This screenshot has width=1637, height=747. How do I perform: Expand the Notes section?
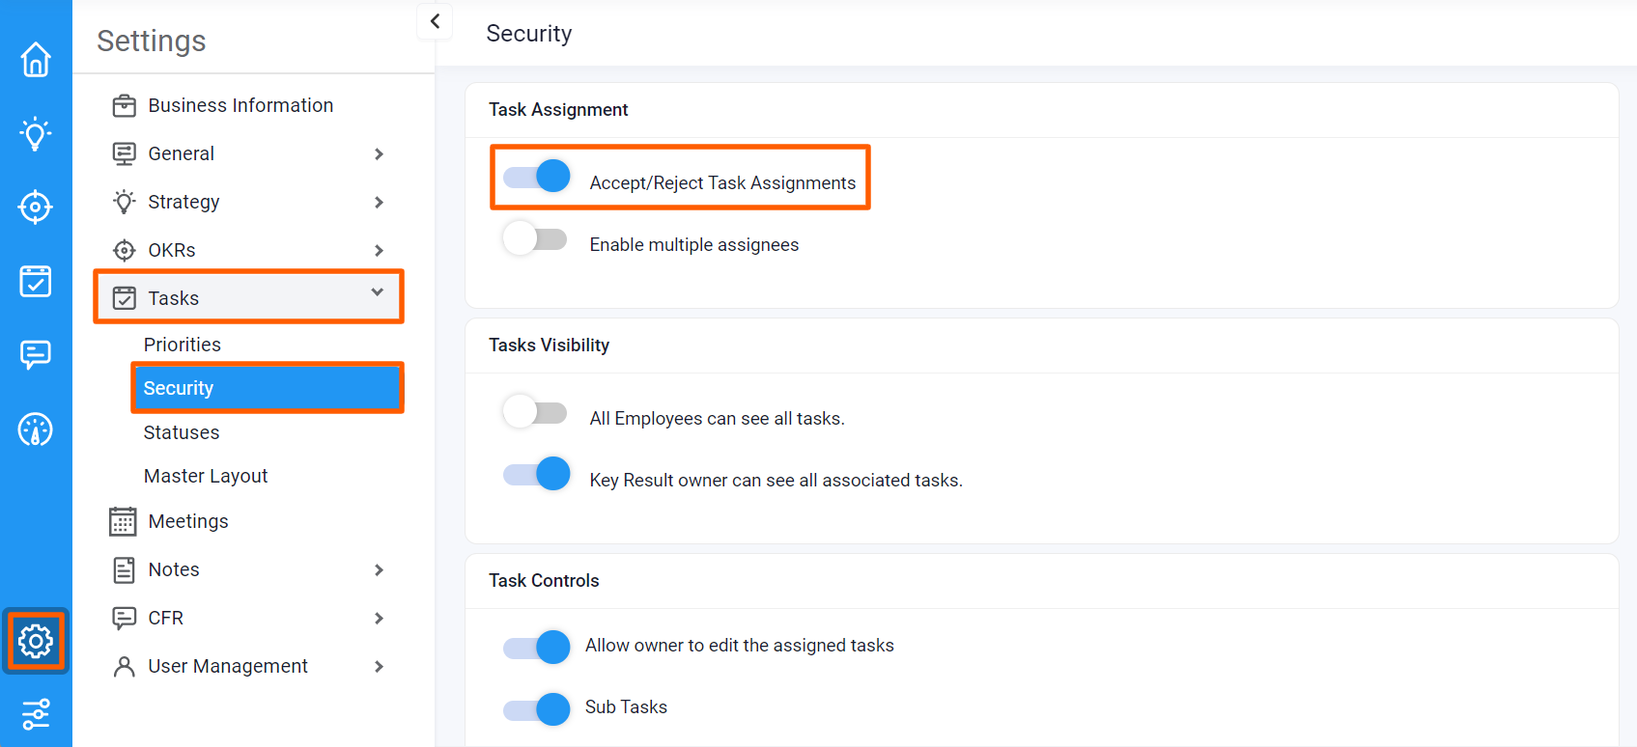coord(379,569)
